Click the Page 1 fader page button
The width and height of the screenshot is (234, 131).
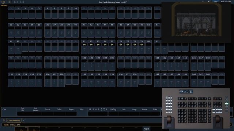pyautogui.click(x=146, y=129)
